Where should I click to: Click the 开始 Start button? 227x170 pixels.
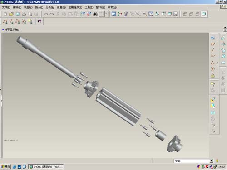pyautogui.click(x=5, y=166)
